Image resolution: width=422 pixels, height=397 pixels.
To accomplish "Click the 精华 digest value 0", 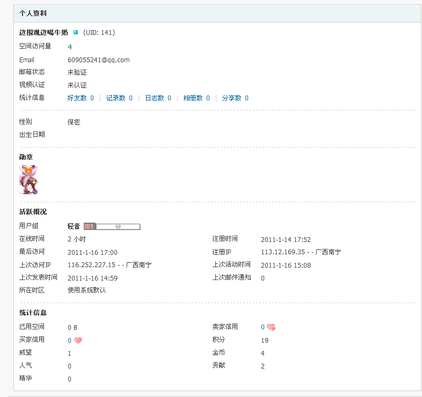I will click(69, 379).
